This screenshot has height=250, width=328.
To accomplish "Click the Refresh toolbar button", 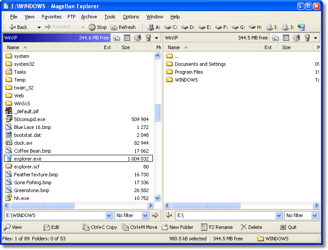I will (x=123, y=27).
